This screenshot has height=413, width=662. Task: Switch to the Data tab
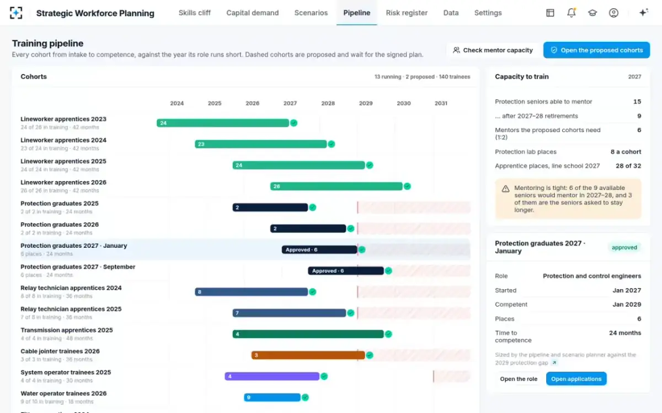point(451,13)
